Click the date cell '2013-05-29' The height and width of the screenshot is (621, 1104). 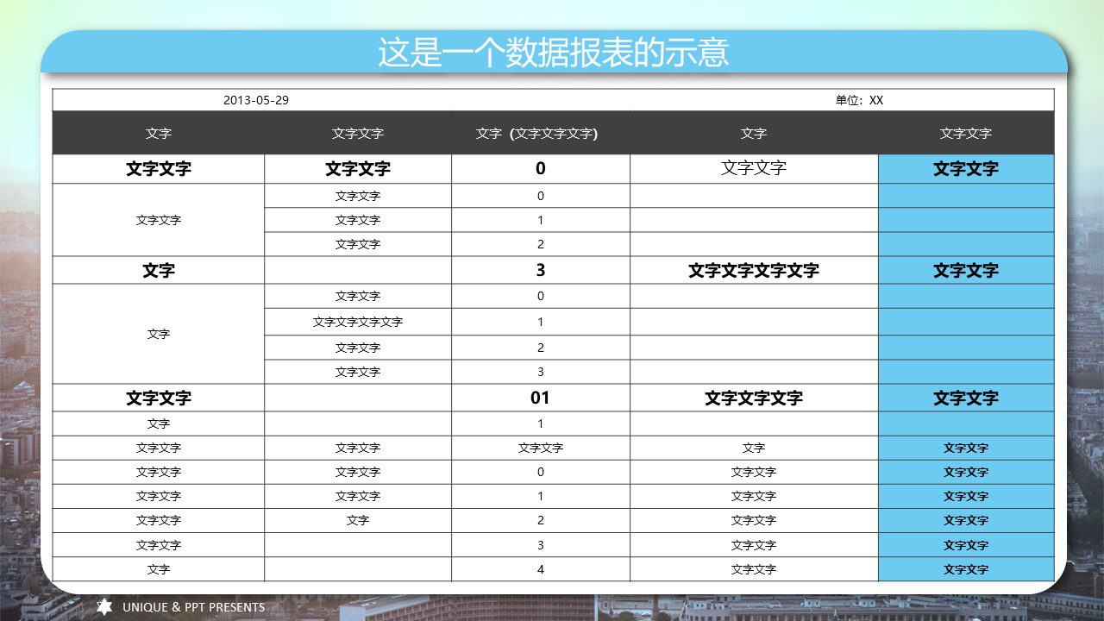coord(256,100)
